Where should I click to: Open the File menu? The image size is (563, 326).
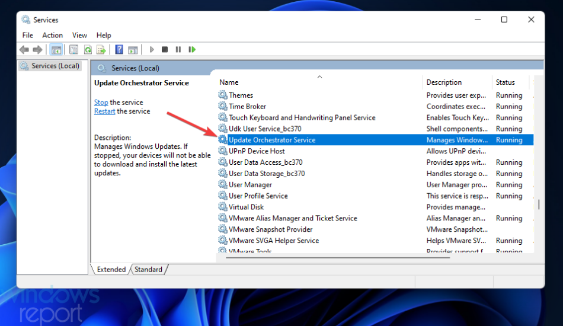tap(28, 35)
